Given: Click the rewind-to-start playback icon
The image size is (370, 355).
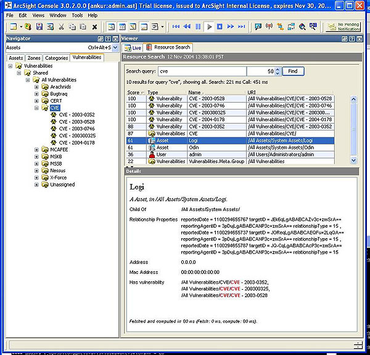Looking at the screenshot, I should point(176,27).
